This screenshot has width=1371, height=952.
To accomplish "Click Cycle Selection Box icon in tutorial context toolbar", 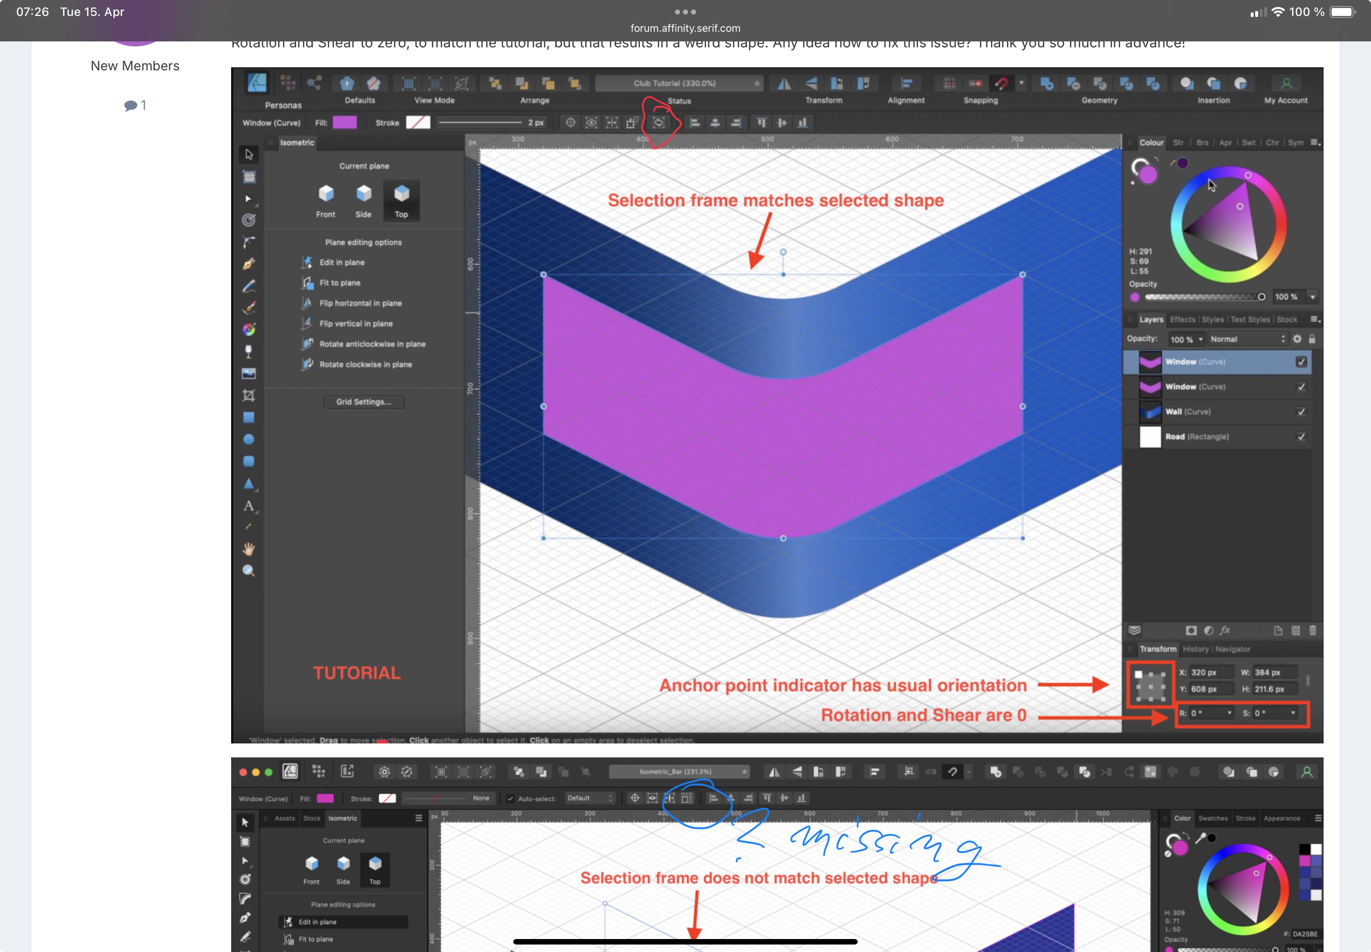I will (x=659, y=123).
